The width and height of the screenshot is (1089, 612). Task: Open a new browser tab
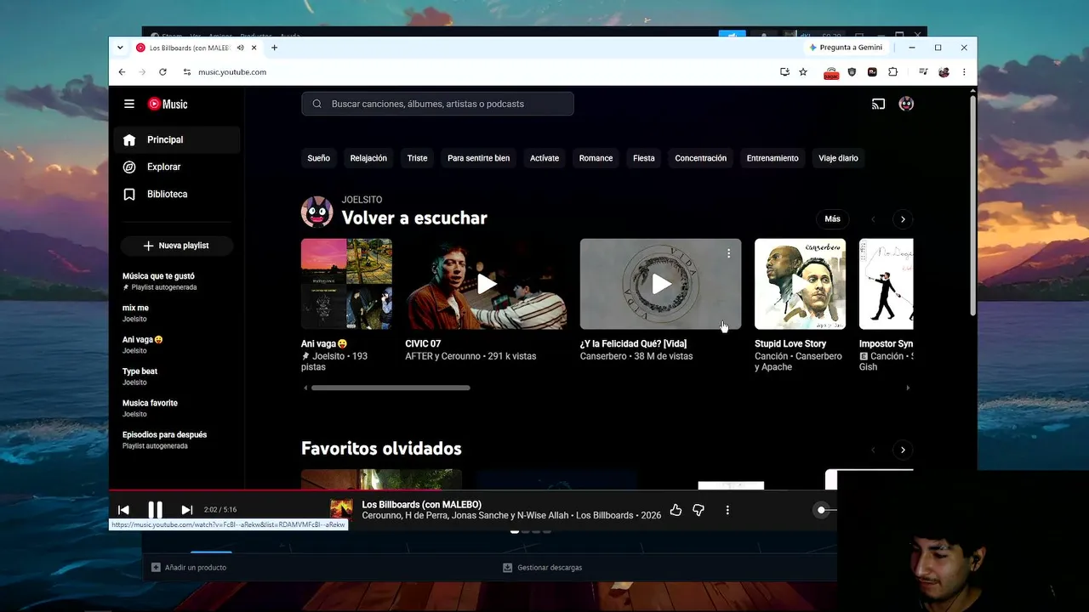point(274,48)
